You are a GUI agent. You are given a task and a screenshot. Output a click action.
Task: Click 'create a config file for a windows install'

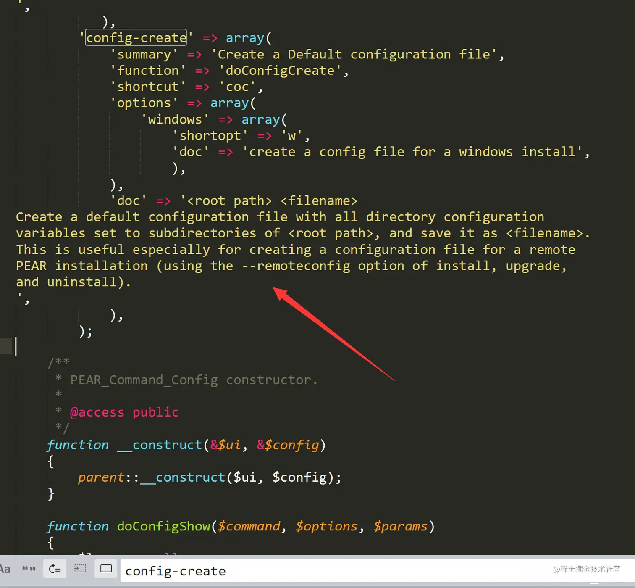412,152
